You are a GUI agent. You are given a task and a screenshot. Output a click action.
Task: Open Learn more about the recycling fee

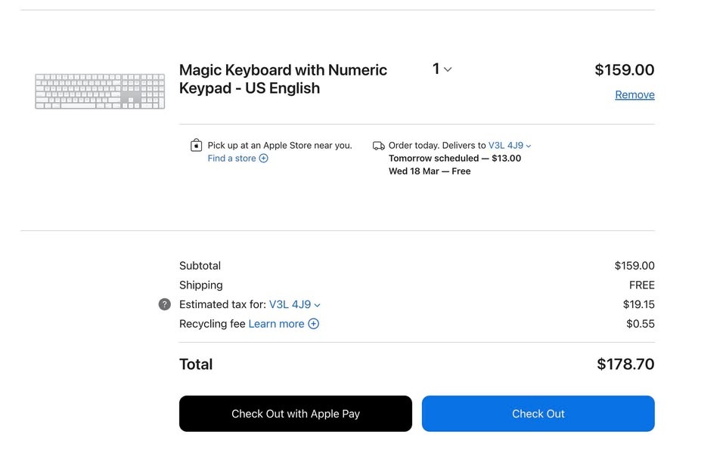276,324
